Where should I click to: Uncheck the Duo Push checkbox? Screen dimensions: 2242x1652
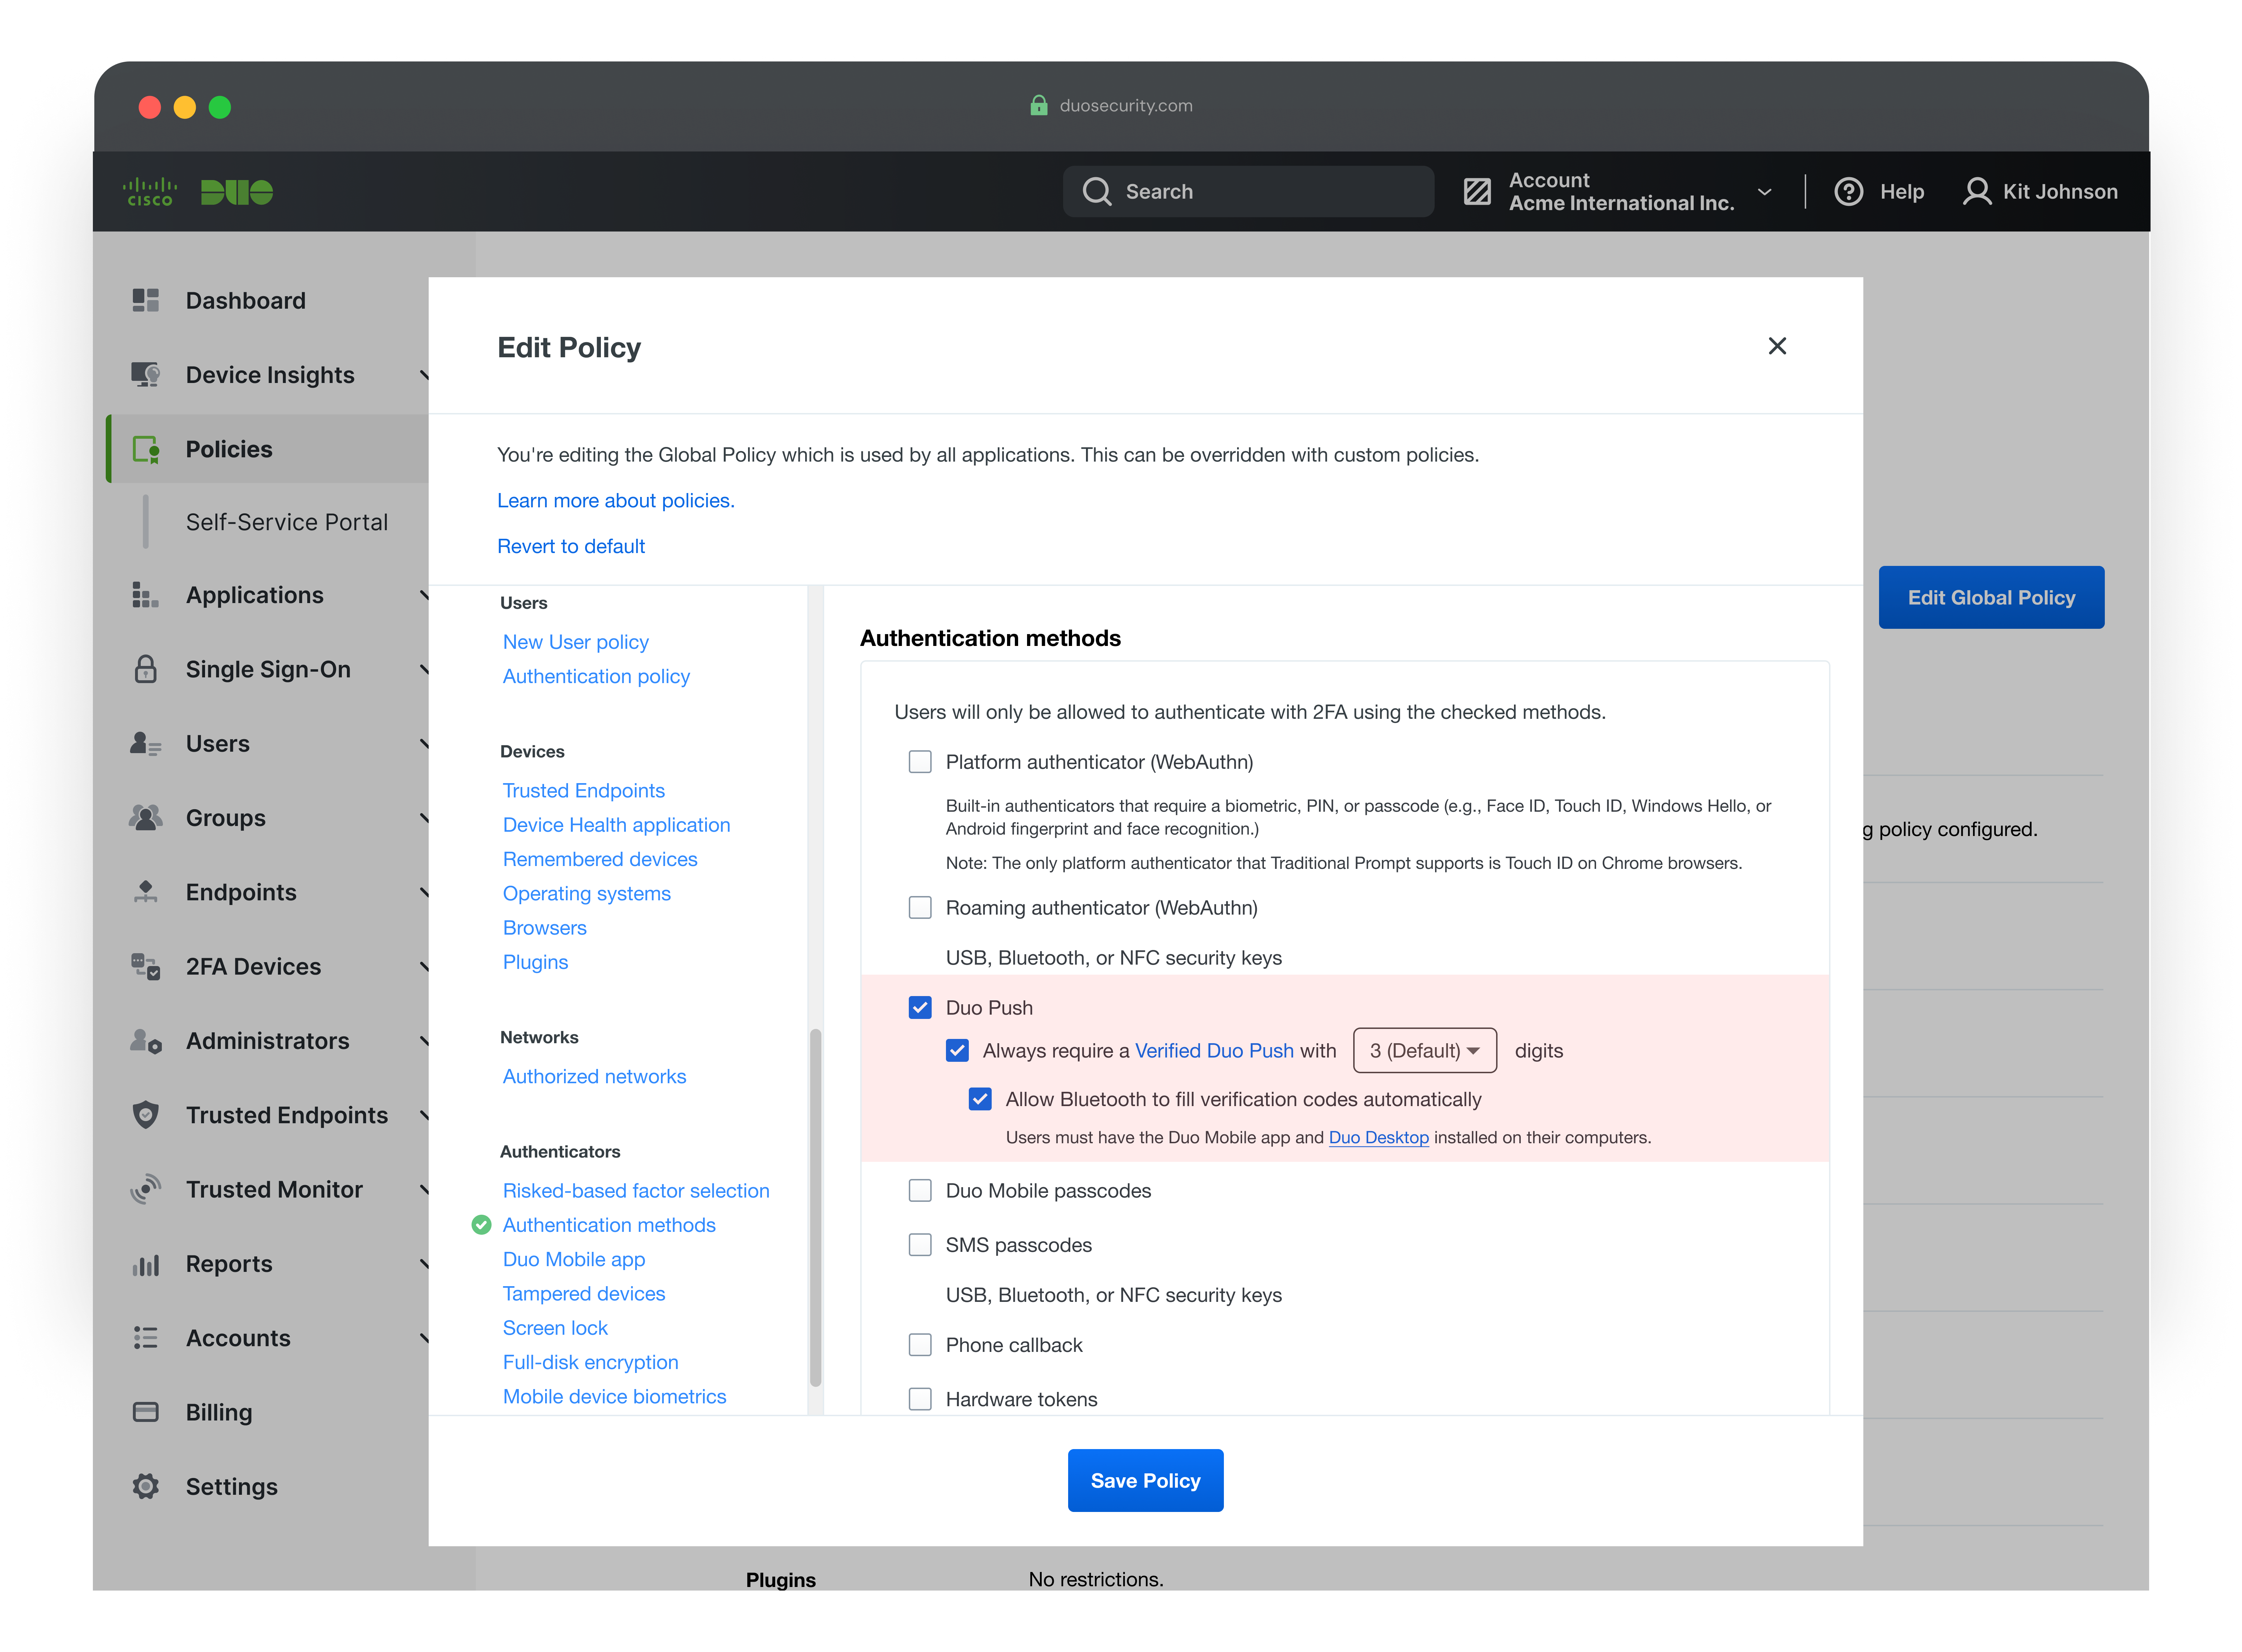point(920,1008)
